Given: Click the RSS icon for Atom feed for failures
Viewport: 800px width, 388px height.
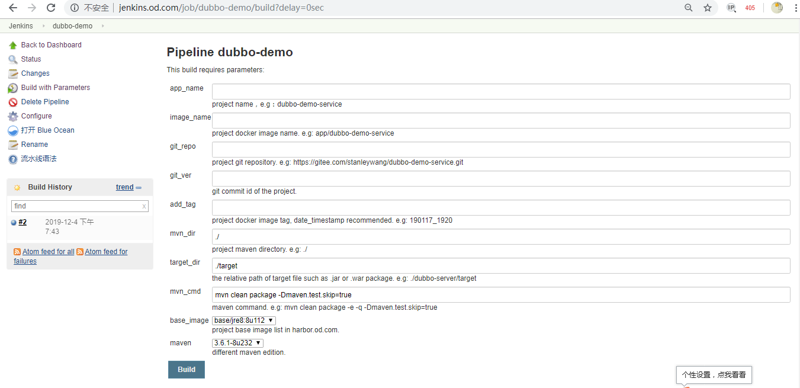Looking at the screenshot, I should 79,252.
